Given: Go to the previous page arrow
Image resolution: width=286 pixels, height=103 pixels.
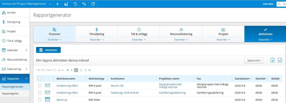Looking at the screenshot, I should 72,70.
